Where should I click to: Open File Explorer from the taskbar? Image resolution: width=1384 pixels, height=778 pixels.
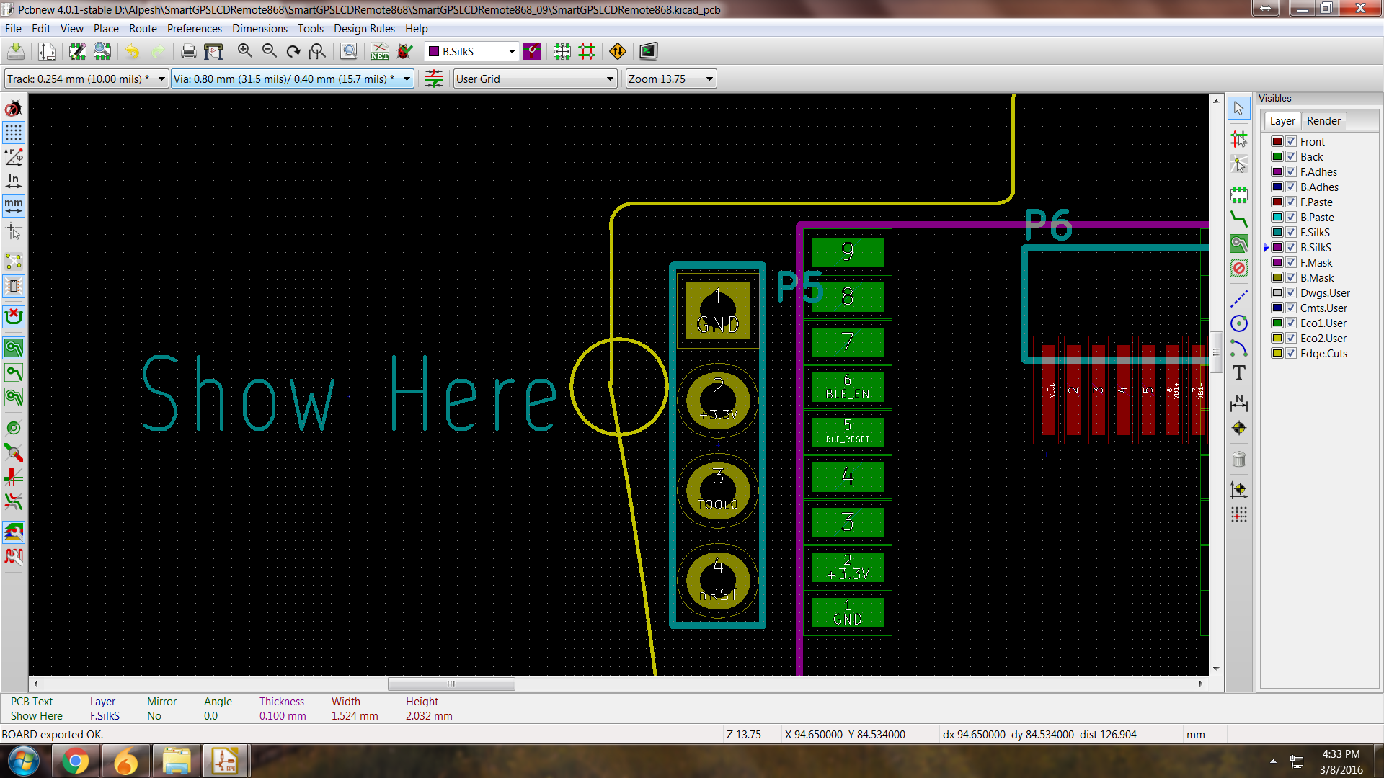(176, 761)
